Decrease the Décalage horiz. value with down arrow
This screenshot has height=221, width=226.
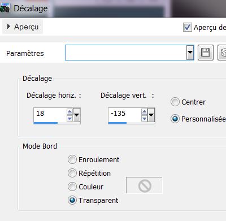[69, 119]
